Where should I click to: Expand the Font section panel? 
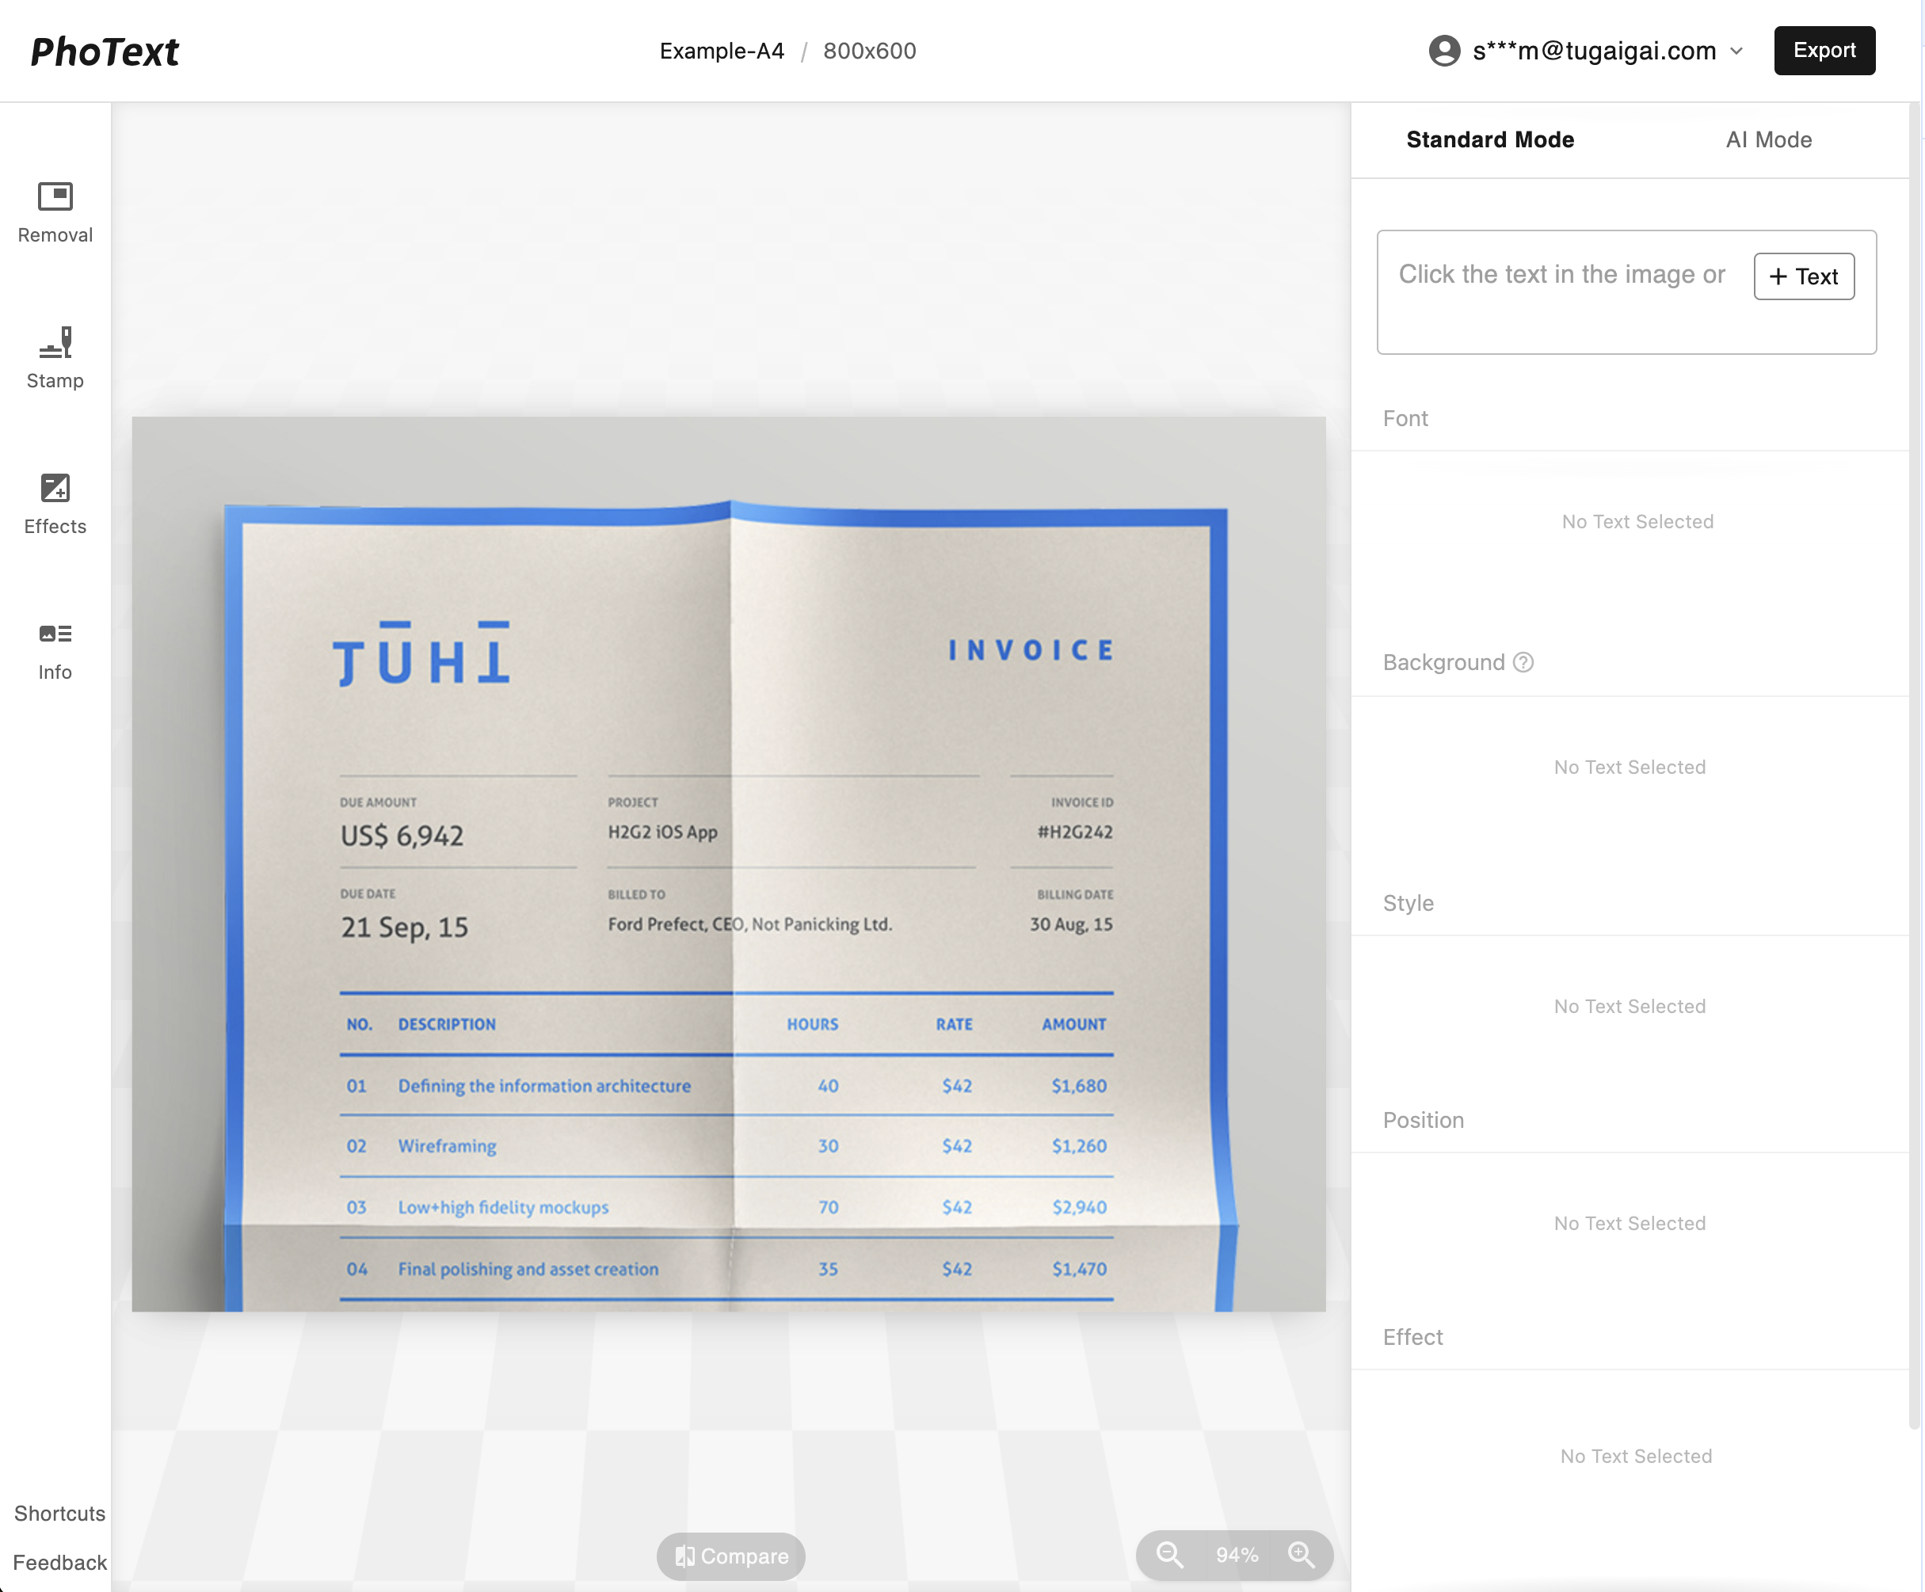(1407, 417)
